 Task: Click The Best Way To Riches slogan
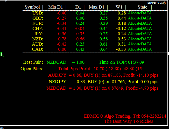point(129,121)
